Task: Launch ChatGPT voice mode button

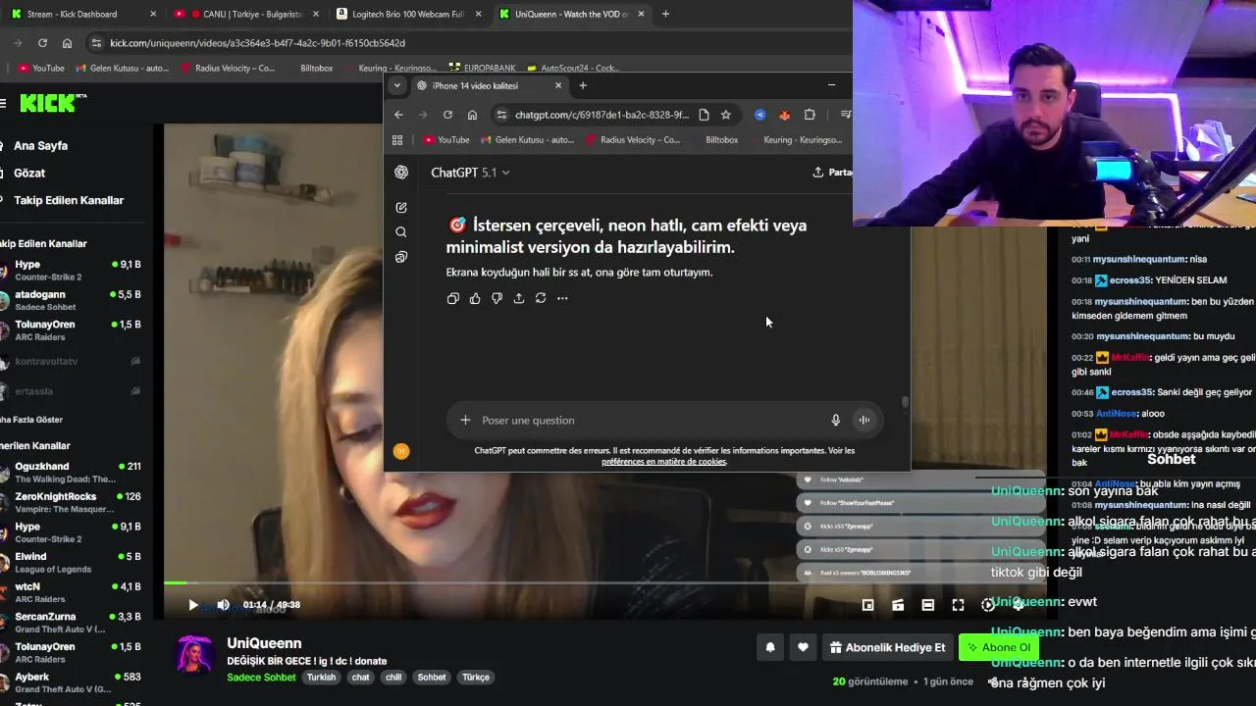Action: tap(864, 420)
